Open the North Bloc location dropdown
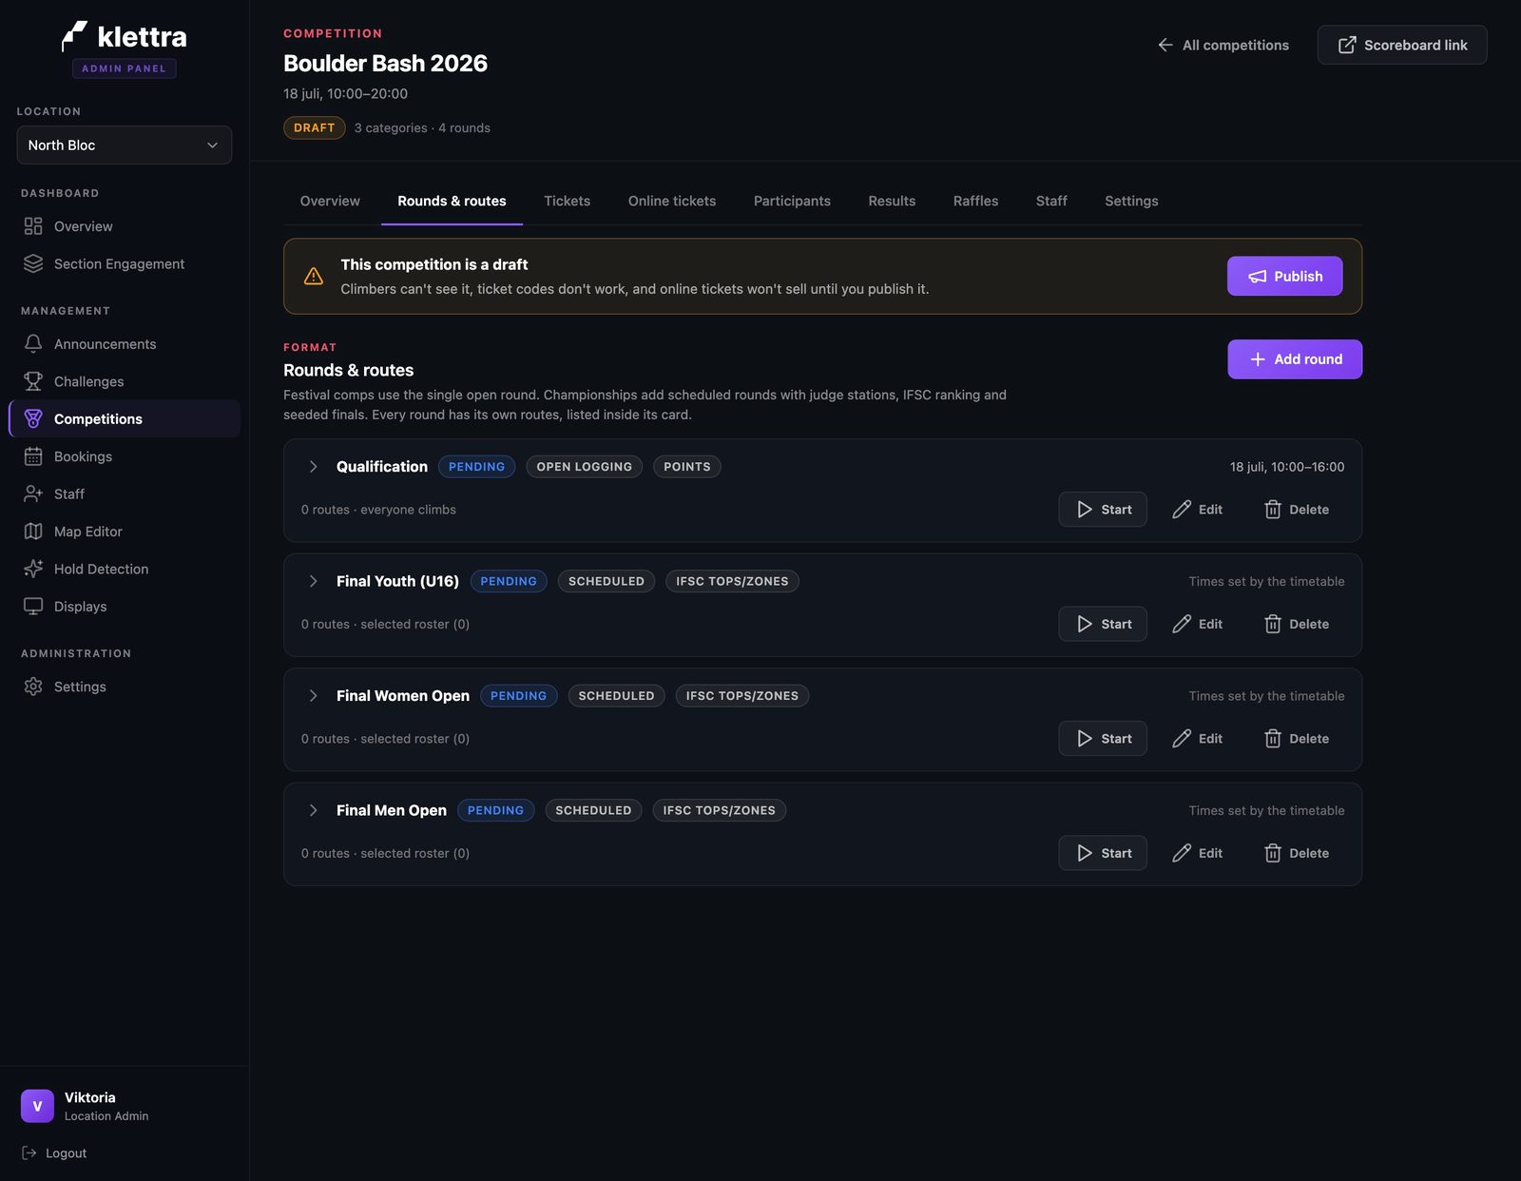The image size is (1521, 1181). pyautogui.click(x=124, y=145)
